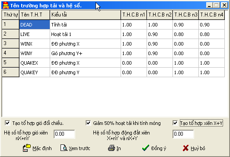Click the Tên T.H.T column header
230x157 pixels.
coord(35,15)
